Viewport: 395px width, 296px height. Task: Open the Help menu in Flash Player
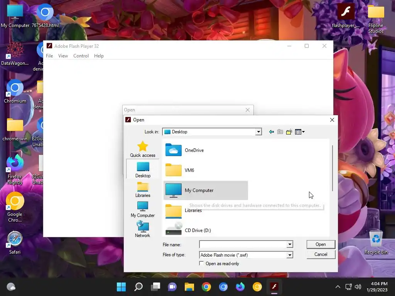[x=99, y=56]
